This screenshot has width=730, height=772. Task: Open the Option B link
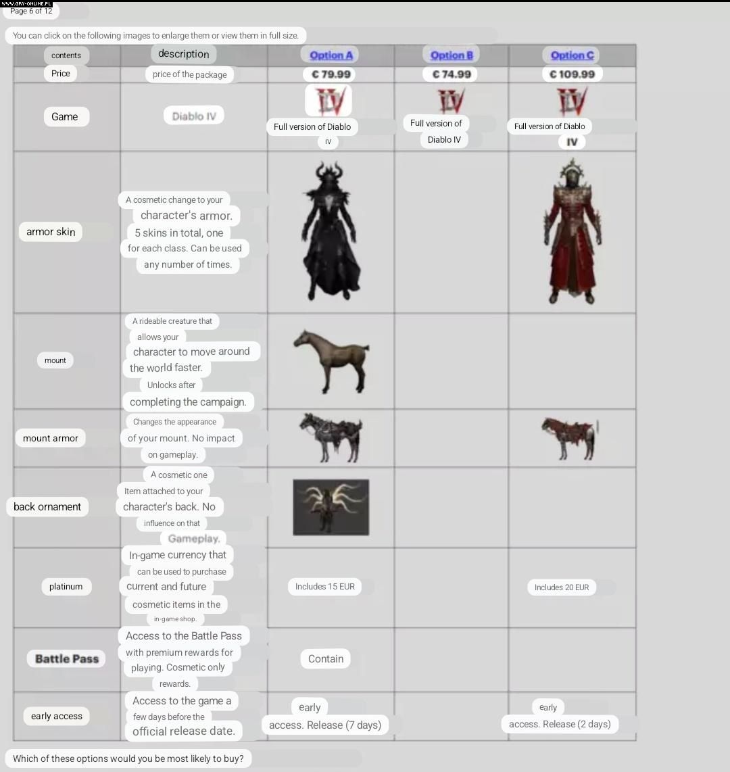(452, 55)
